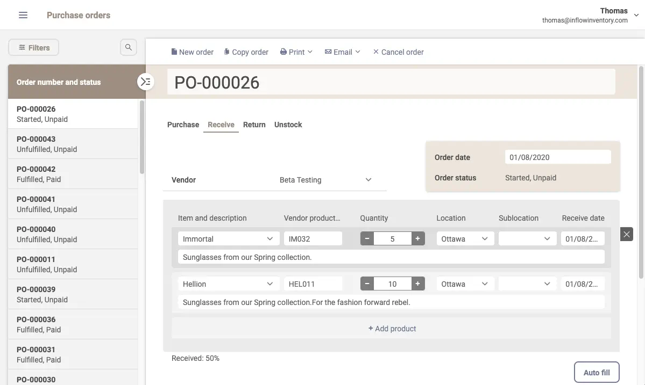The height and width of the screenshot is (385, 645).
Task: Add a product to the order
Action: pos(392,328)
